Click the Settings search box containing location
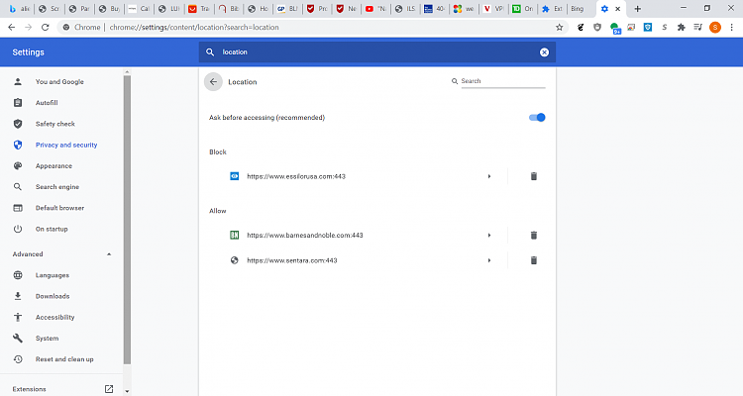The height and width of the screenshot is (396, 743). (376, 52)
